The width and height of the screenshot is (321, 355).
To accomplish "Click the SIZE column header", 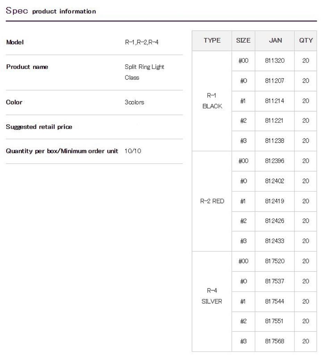I will [x=243, y=41].
